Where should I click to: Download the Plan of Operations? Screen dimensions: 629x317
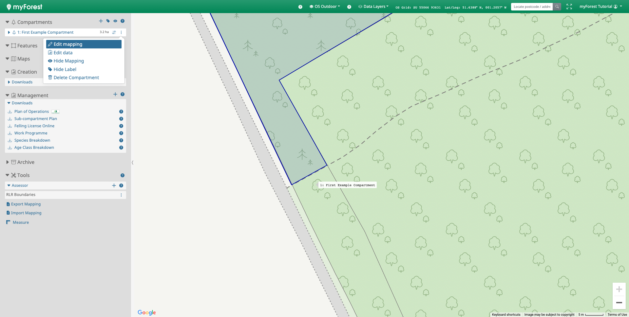(31, 112)
